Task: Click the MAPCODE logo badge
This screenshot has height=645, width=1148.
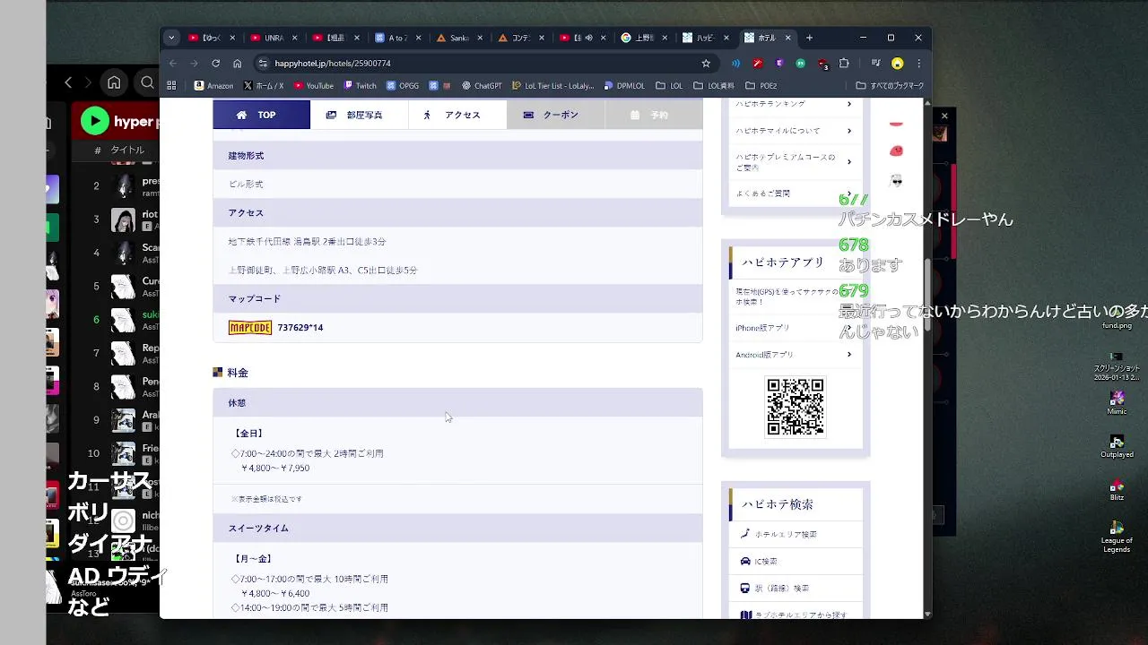Action: (250, 328)
